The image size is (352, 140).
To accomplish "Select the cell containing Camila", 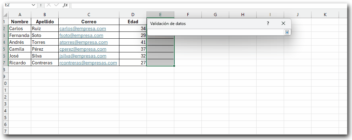I will click(20, 49).
